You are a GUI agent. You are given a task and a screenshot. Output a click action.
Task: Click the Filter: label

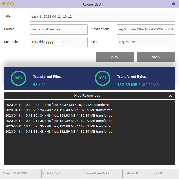[95, 42]
